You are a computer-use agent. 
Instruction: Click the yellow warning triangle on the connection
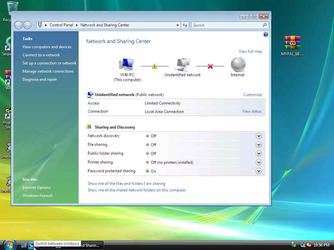(x=154, y=66)
